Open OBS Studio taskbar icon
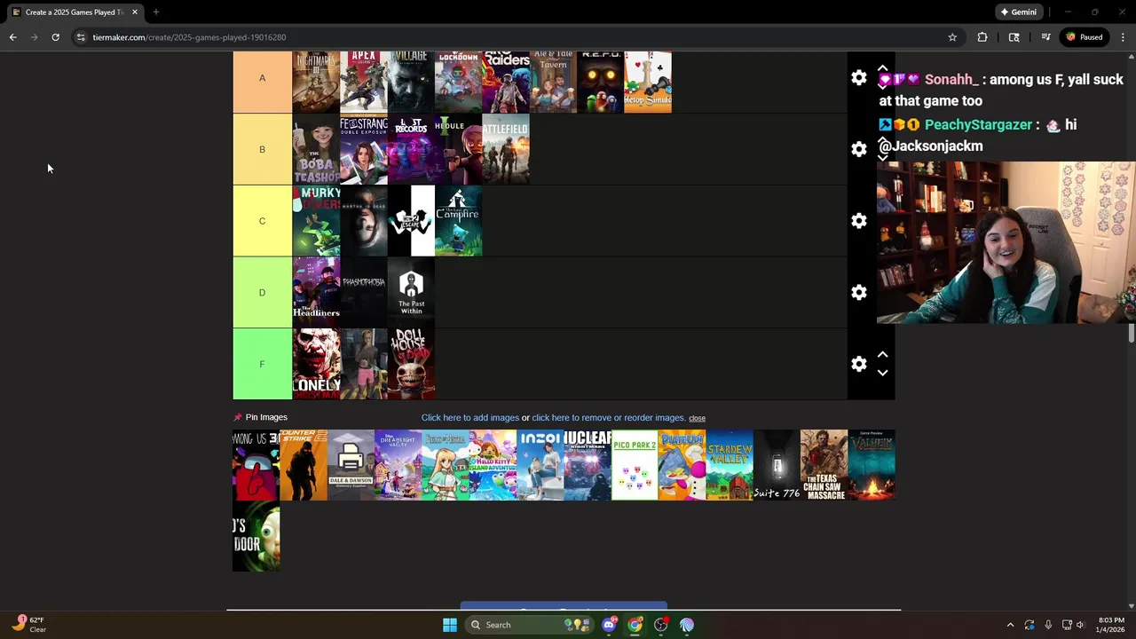Image resolution: width=1136 pixels, height=639 pixels. 661,625
